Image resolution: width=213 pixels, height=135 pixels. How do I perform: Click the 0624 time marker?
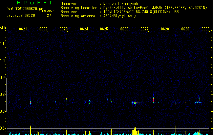click(x=84, y=29)
